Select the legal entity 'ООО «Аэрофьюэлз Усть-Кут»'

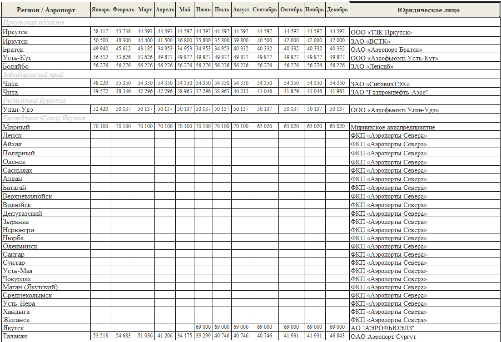[x=394, y=58]
